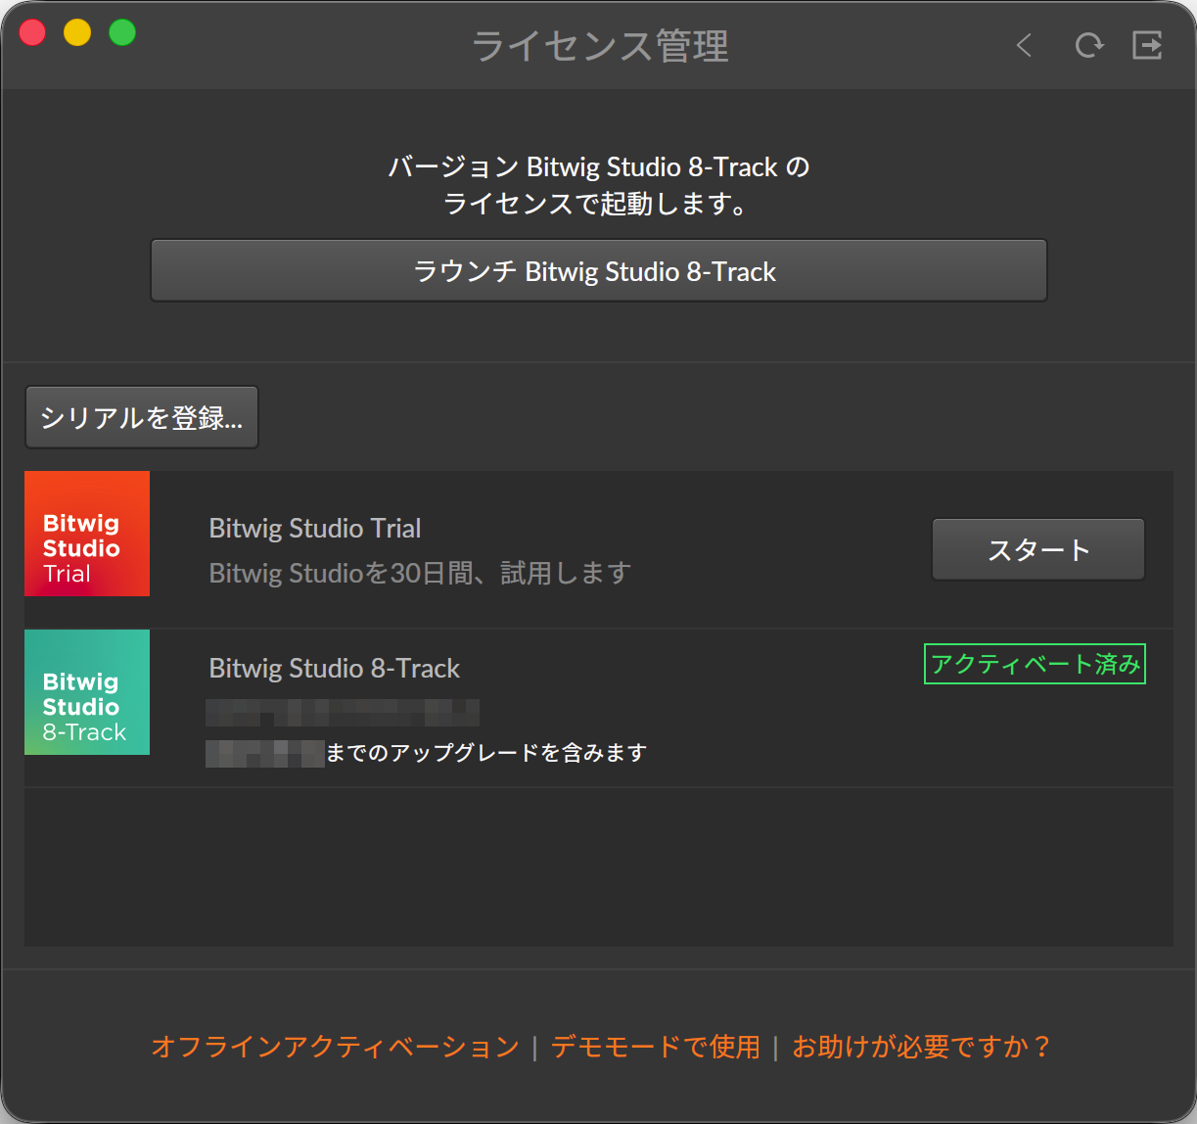Launch Bitwig Studio 8-Track
This screenshot has height=1124, width=1197.
(598, 270)
